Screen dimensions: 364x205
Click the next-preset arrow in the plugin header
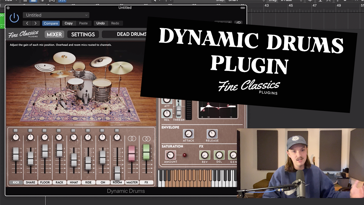[x=35, y=23]
